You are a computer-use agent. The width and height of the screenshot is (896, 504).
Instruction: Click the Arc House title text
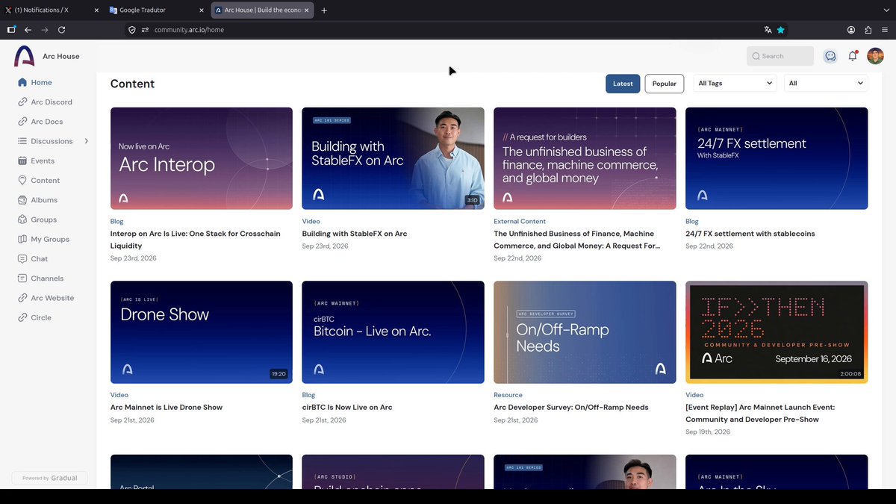click(61, 56)
